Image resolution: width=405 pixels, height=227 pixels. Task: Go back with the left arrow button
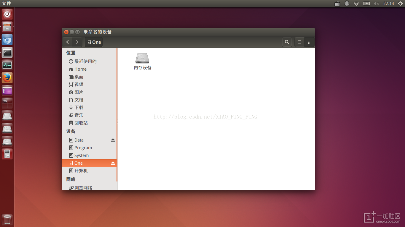[x=68, y=42]
